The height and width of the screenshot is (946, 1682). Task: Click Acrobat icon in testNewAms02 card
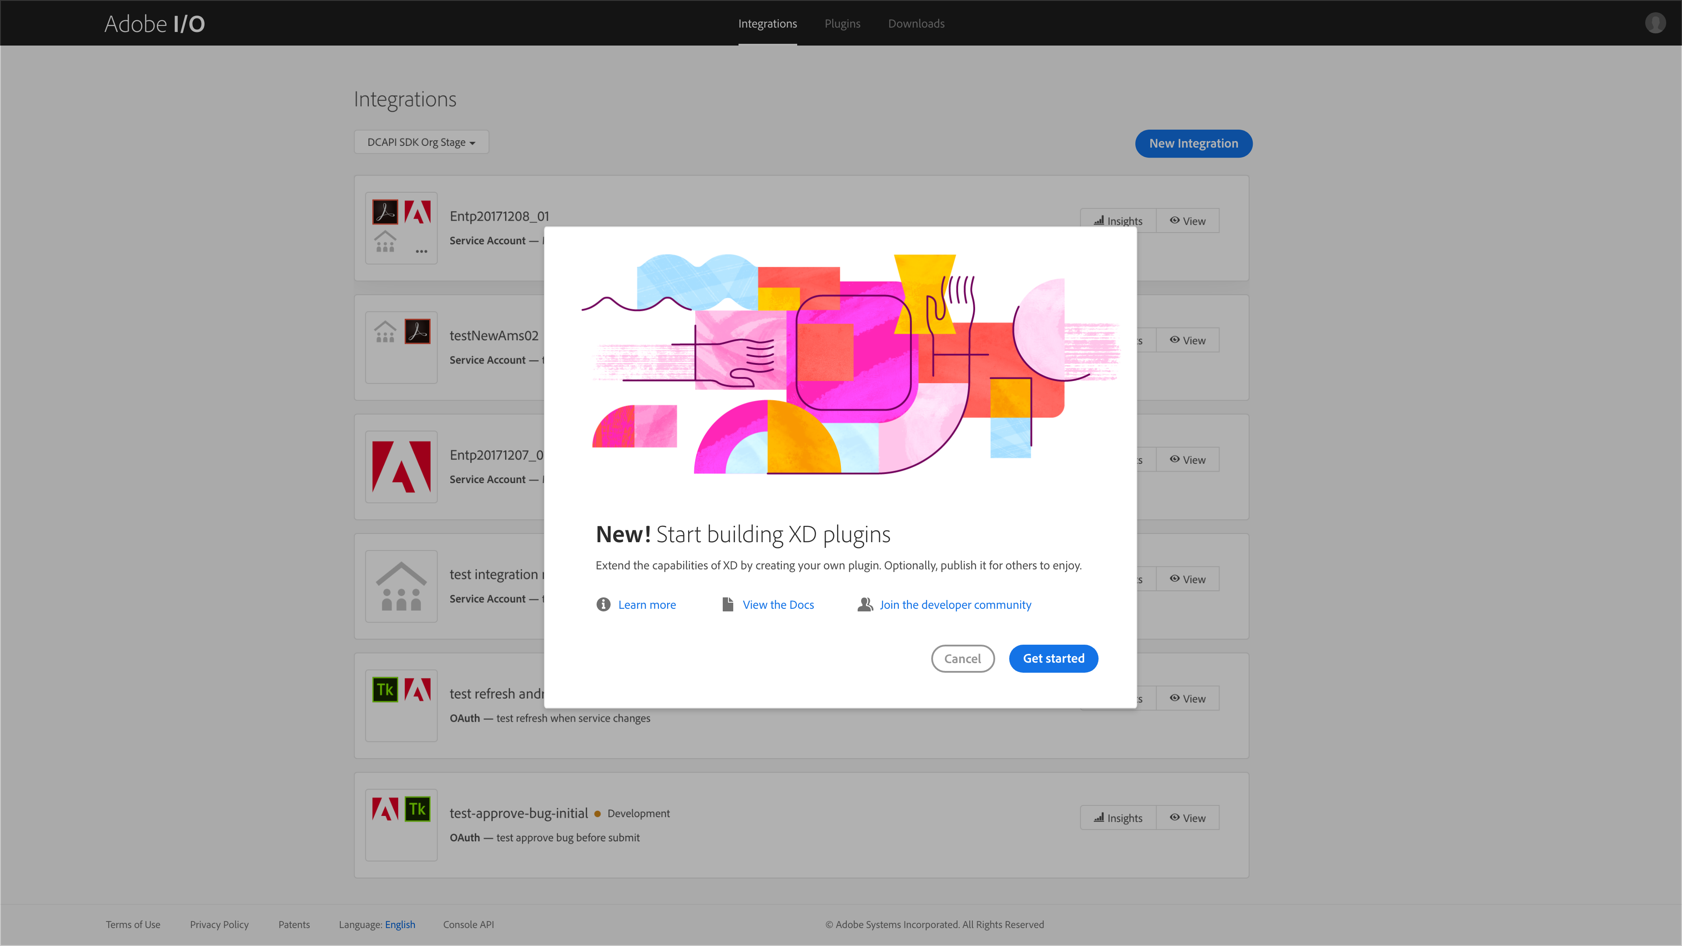tap(417, 331)
